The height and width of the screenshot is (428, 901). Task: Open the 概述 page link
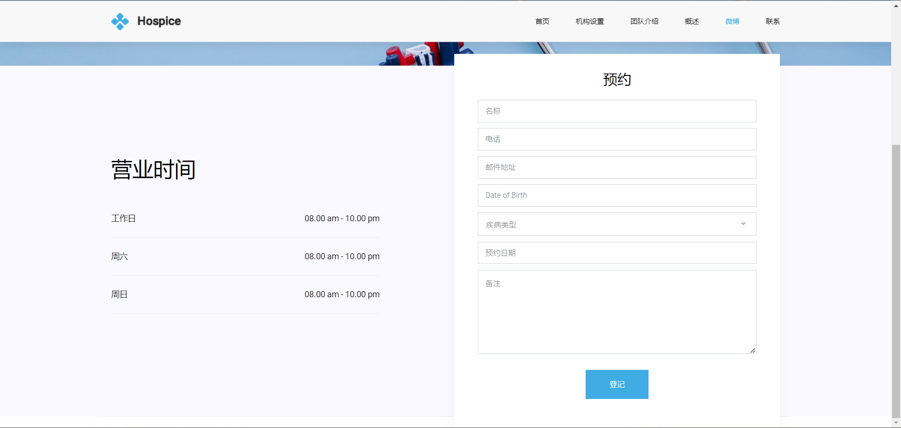click(x=692, y=21)
